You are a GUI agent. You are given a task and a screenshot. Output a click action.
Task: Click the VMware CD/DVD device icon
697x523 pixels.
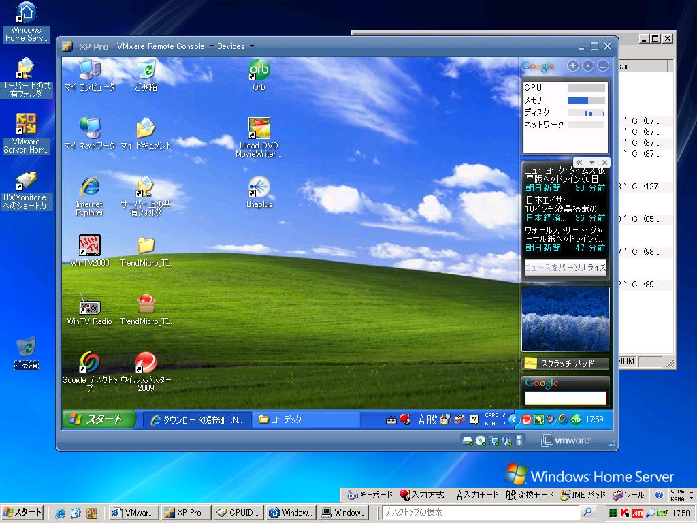[481, 441]
